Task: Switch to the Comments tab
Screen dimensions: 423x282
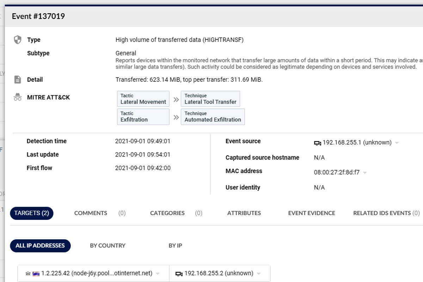Action: 91,213
